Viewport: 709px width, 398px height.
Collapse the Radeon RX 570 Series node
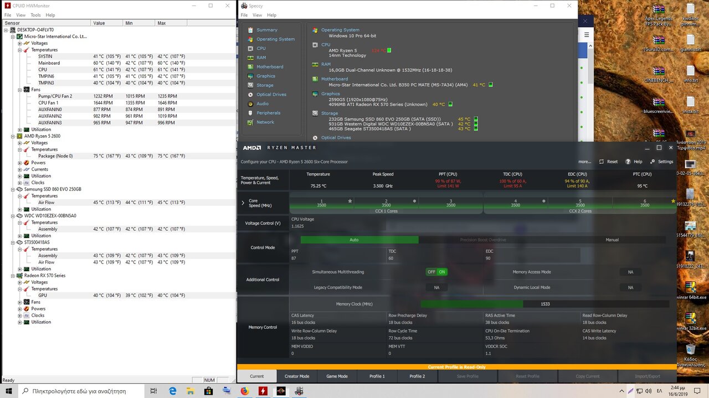click(x=13, y=276)
